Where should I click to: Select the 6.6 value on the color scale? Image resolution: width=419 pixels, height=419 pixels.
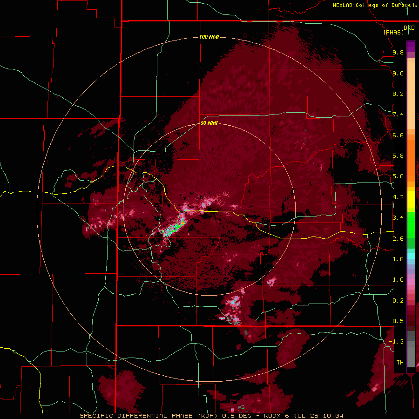(x=398, y=135)
